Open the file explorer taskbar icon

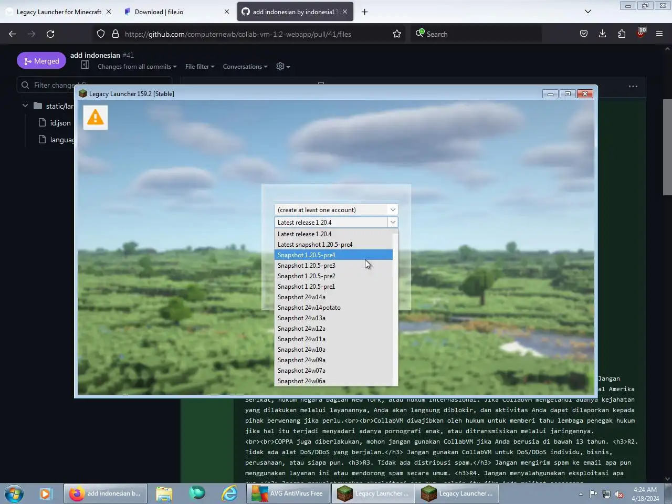pos(164,493)
